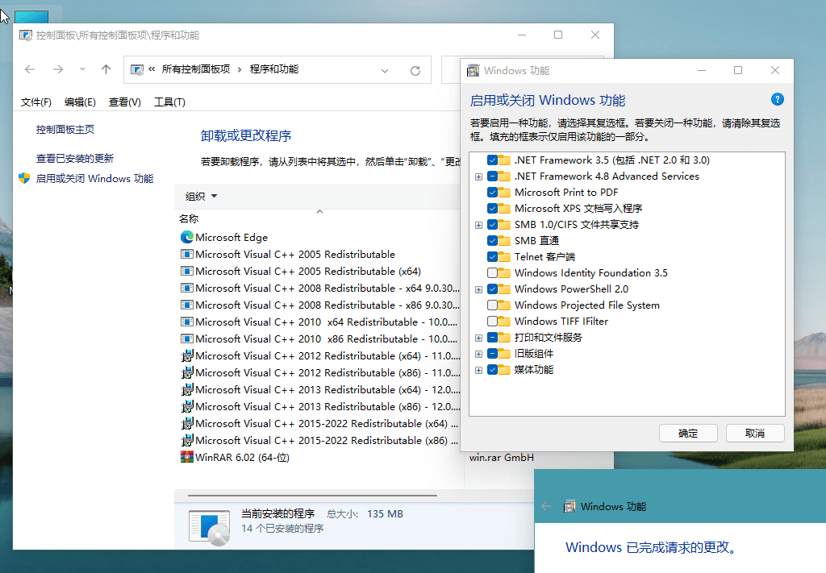Click the WinRAR 6.02 program icon
This screenshot has height=573, width=826.
point(186,457)
